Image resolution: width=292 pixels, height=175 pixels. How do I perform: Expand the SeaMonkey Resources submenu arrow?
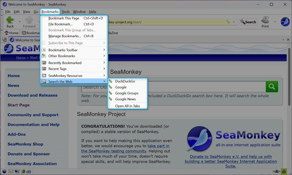[104, 75]
